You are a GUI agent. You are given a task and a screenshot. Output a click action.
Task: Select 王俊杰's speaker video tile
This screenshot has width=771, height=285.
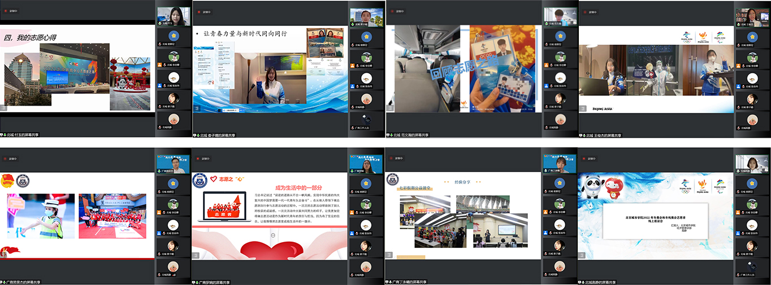752,17
